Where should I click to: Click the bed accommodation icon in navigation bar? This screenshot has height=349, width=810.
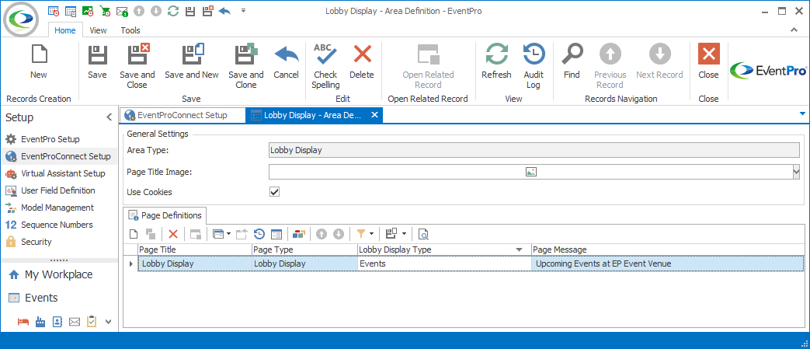[x=23, y=322]
